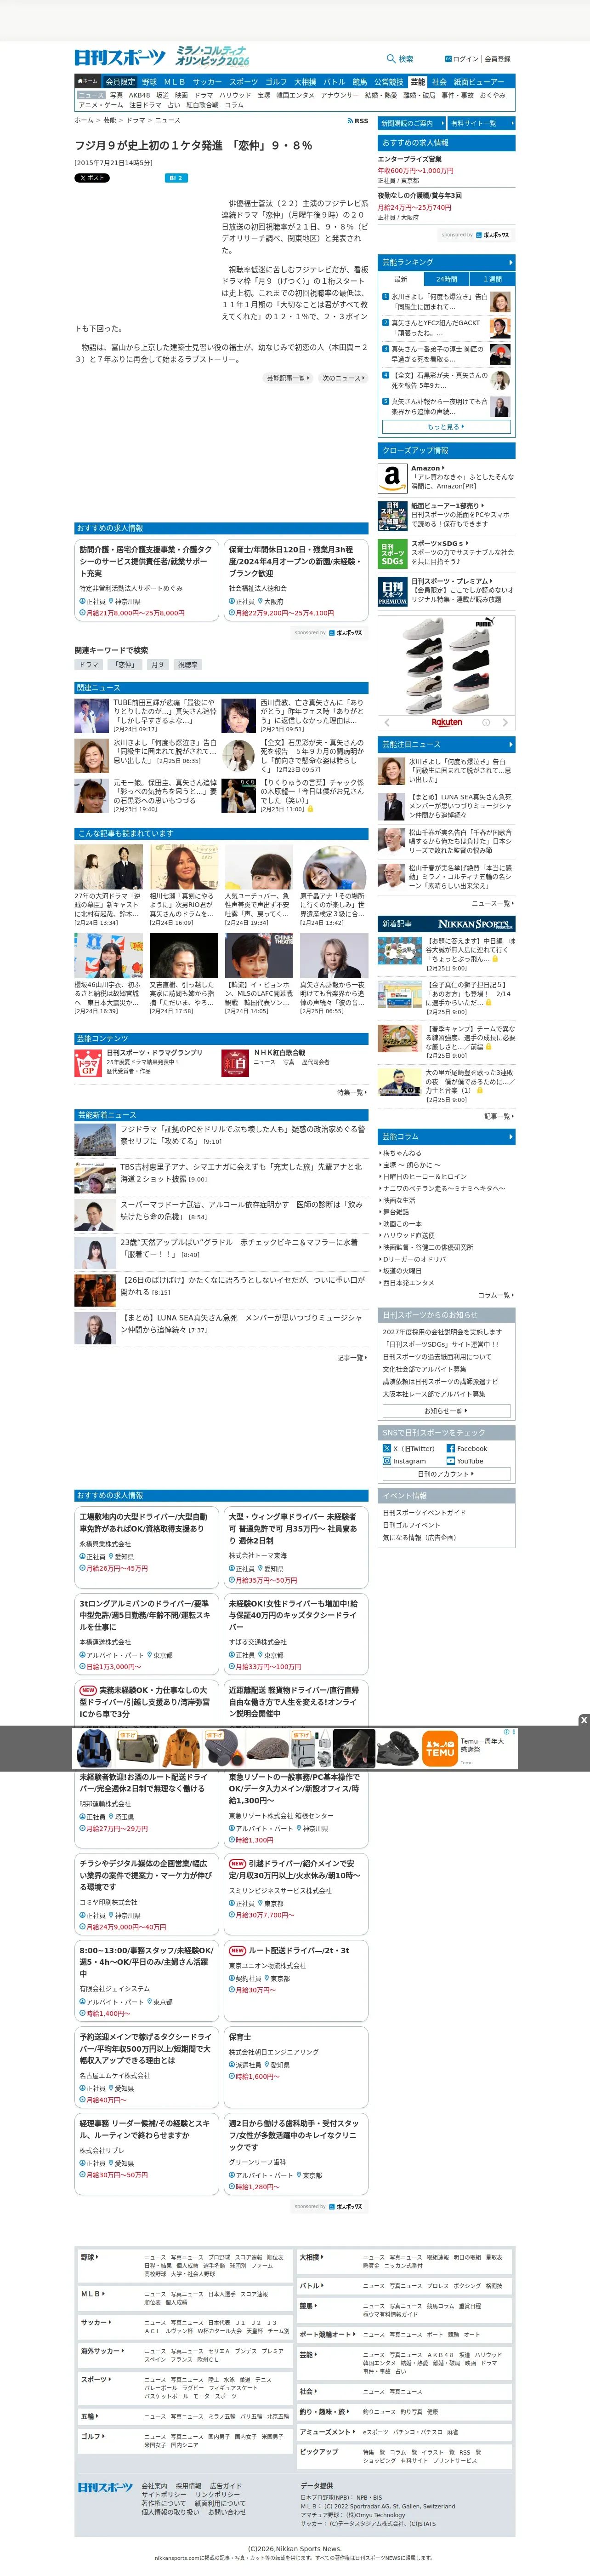This screenshot has height=2576, width=590.
Task: Open the YouTube icon in SNS box
Action: point(450,1461)
